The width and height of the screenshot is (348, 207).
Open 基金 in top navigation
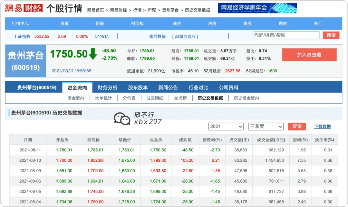(177, 23)
